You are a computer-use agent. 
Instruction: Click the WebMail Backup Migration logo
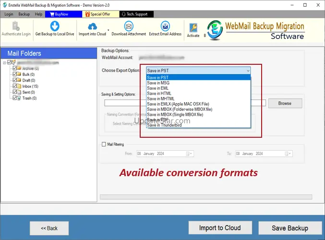[215, 30]
